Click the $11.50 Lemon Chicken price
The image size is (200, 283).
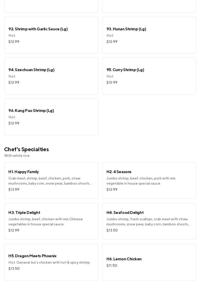click(x=112, y=265)
